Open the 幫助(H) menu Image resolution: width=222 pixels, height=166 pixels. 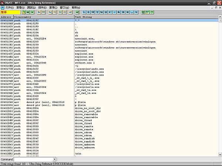pyautogui.click(x=76, y=7)
